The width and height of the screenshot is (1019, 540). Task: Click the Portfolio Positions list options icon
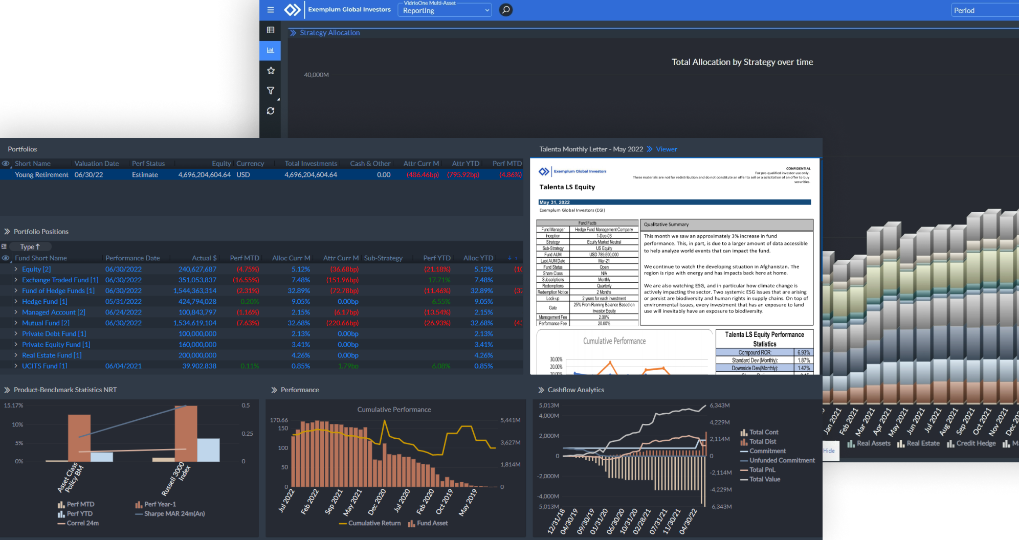4,246
